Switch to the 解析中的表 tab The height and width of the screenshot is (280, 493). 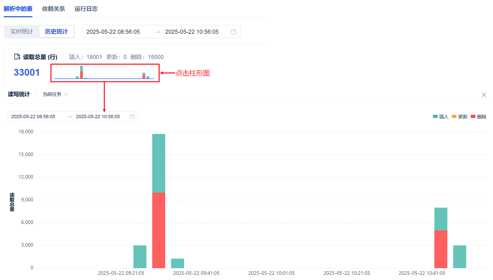[x=18, y=9]
